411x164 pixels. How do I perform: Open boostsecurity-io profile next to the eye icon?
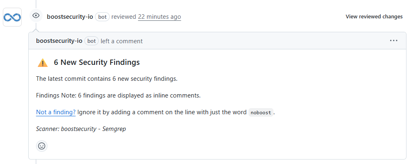tap(70, 17)
